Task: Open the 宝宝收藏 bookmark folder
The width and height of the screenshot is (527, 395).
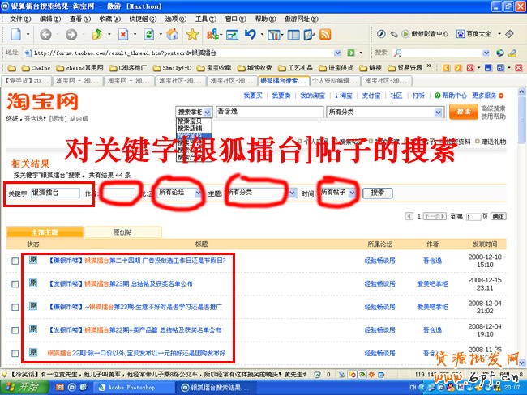Action: click(x=214, y=68)
